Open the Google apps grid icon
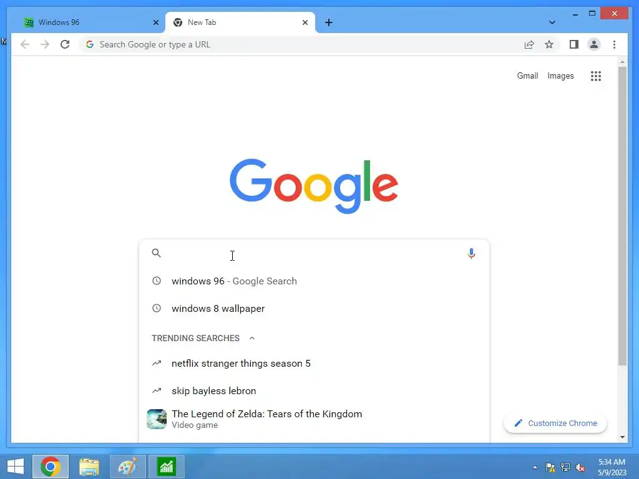Viewport: 639px width, 479px height. click(x=596, y=75)
